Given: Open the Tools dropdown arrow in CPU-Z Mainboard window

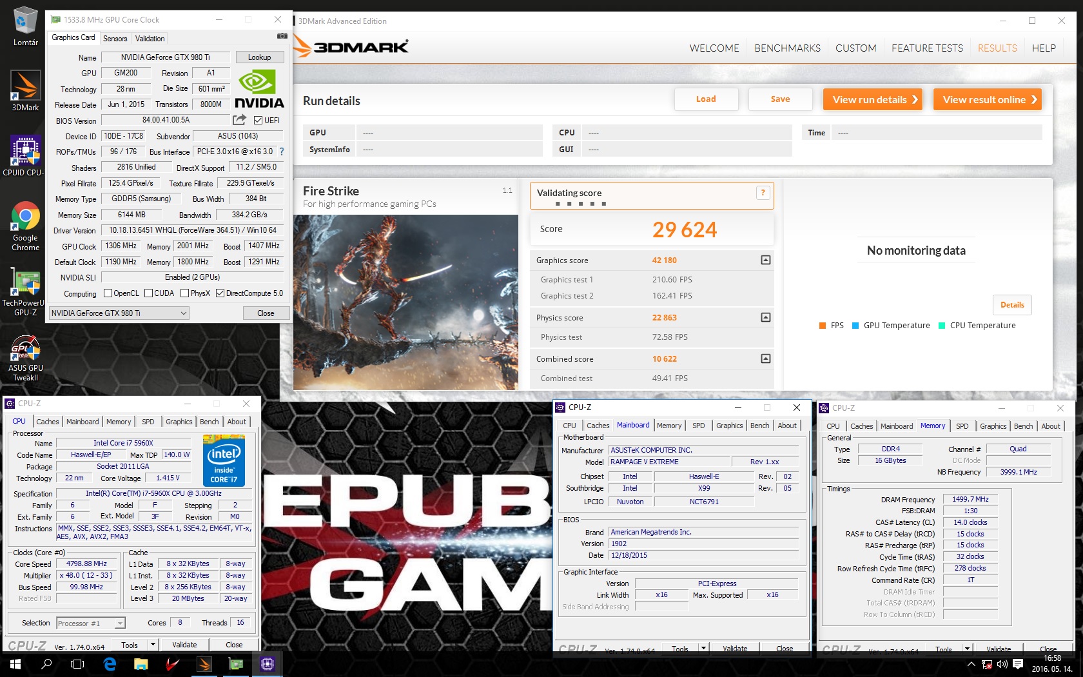Looking at the screenshot, I should (704, 649).
